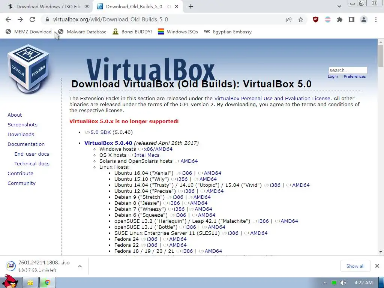Open the Malware Database bookmark
This screenshot has height=288, width=384.
point(82,32)
